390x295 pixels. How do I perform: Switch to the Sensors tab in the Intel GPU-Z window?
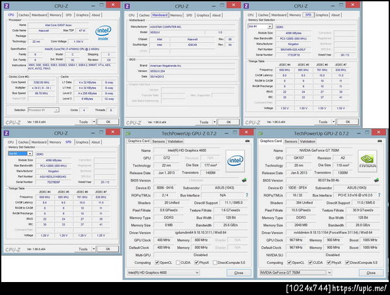[159, 141]
